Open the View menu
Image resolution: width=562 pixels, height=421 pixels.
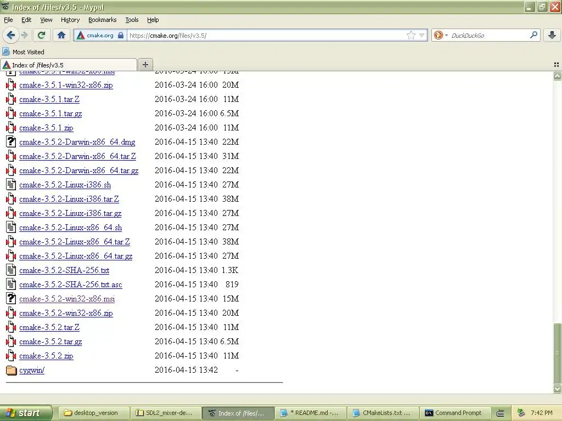(x=46, y=20)
